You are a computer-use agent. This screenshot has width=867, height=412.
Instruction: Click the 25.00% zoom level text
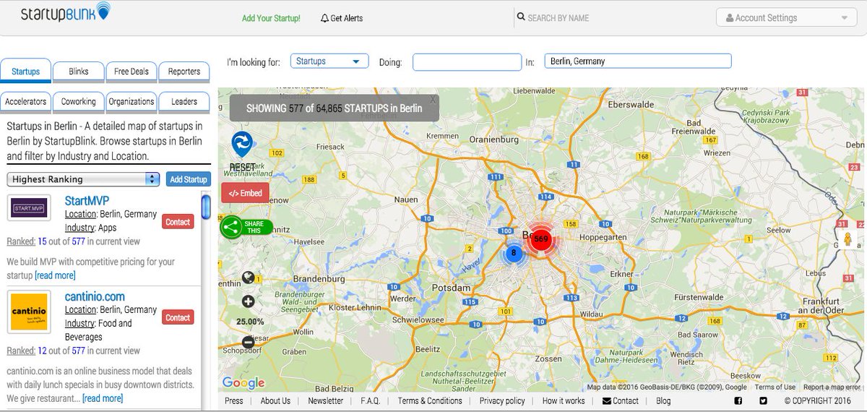pyautogui.click(x=250, y=321)
